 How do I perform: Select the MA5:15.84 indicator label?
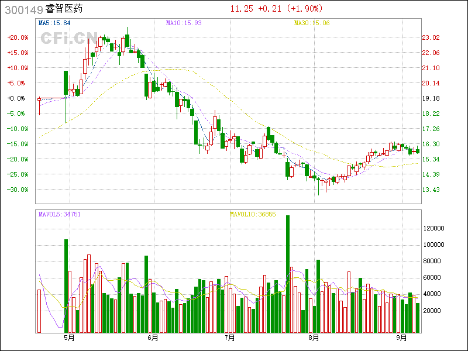pos(54,23)
